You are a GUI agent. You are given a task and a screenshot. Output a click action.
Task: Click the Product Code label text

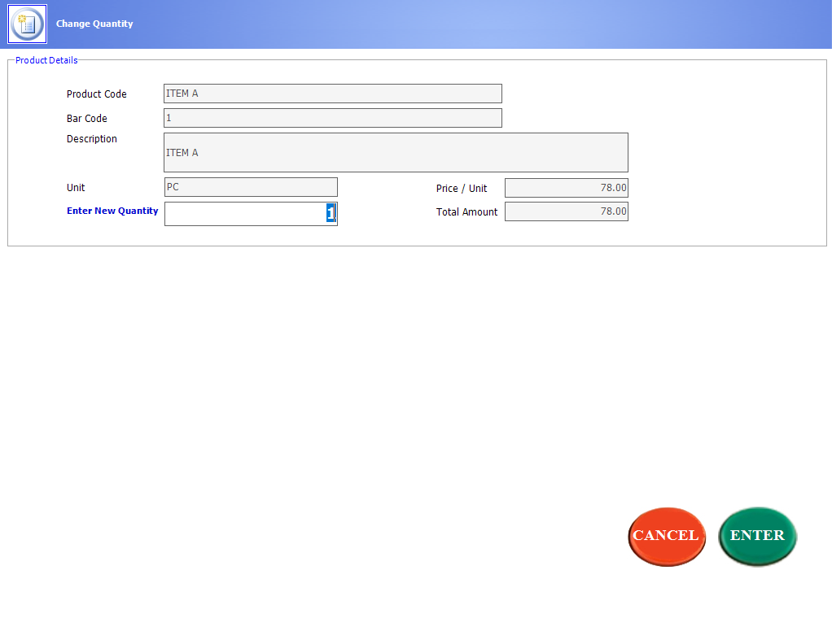point(97,94)
